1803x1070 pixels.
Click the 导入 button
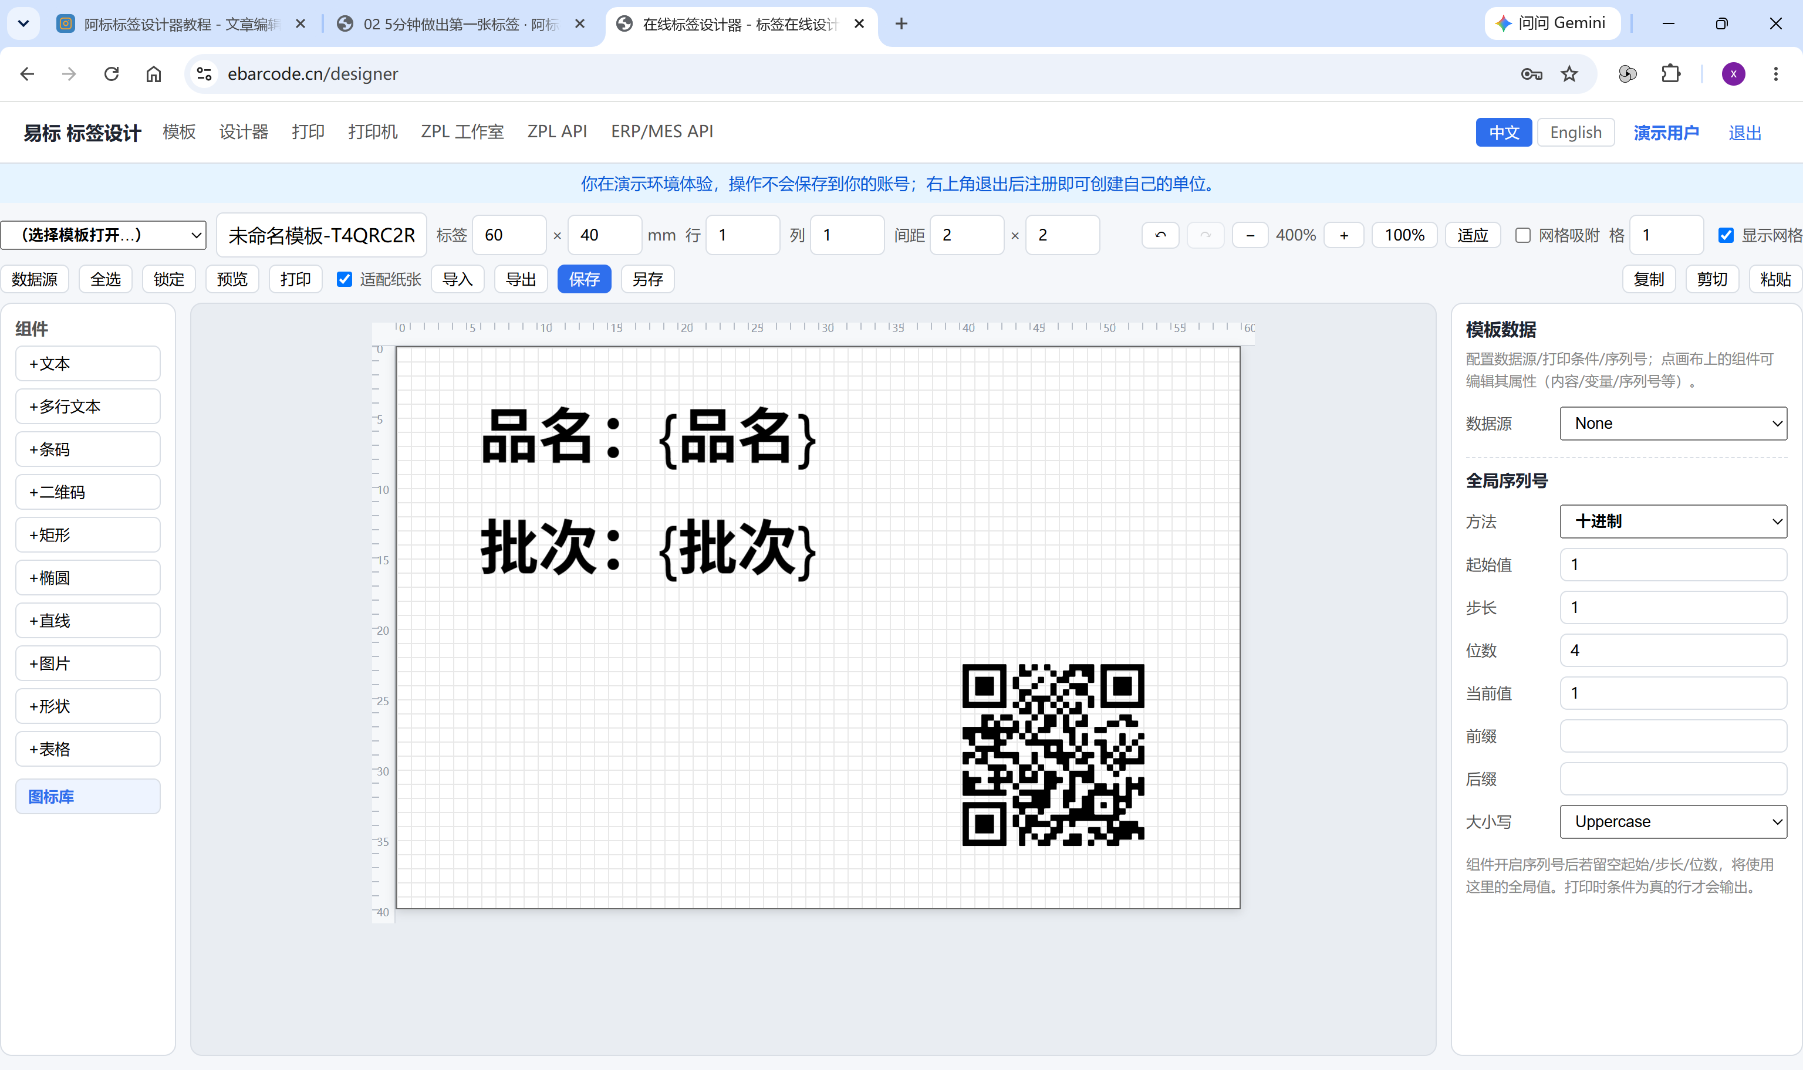tap(457, 279)
